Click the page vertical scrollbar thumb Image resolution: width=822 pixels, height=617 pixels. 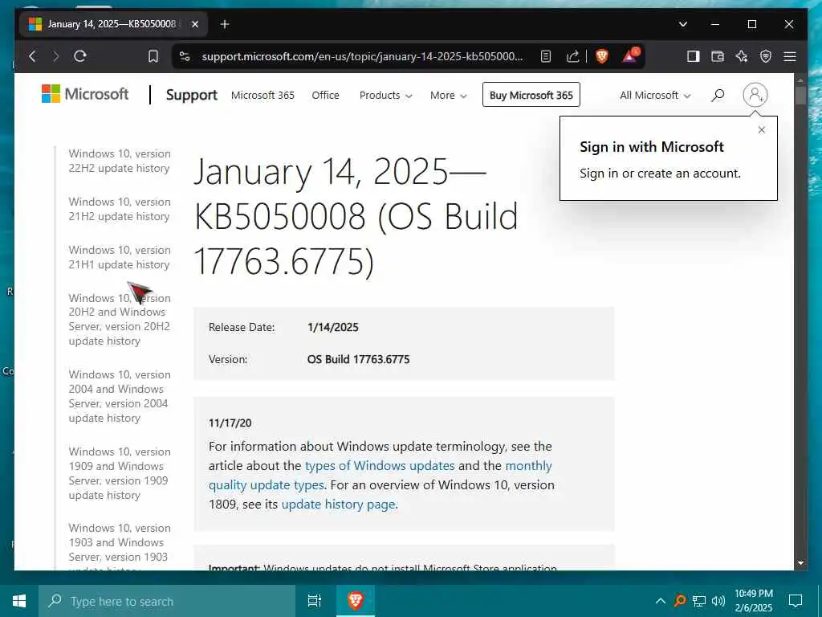click(x=800, y=96)
